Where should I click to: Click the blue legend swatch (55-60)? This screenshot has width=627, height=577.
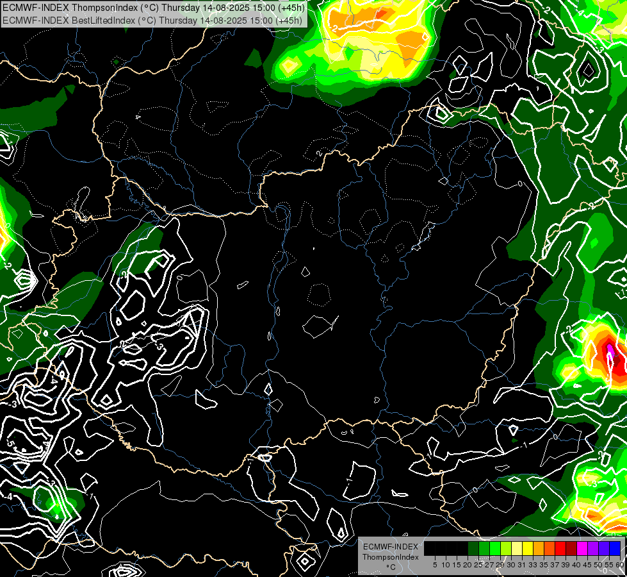click(x=615, y=548)
